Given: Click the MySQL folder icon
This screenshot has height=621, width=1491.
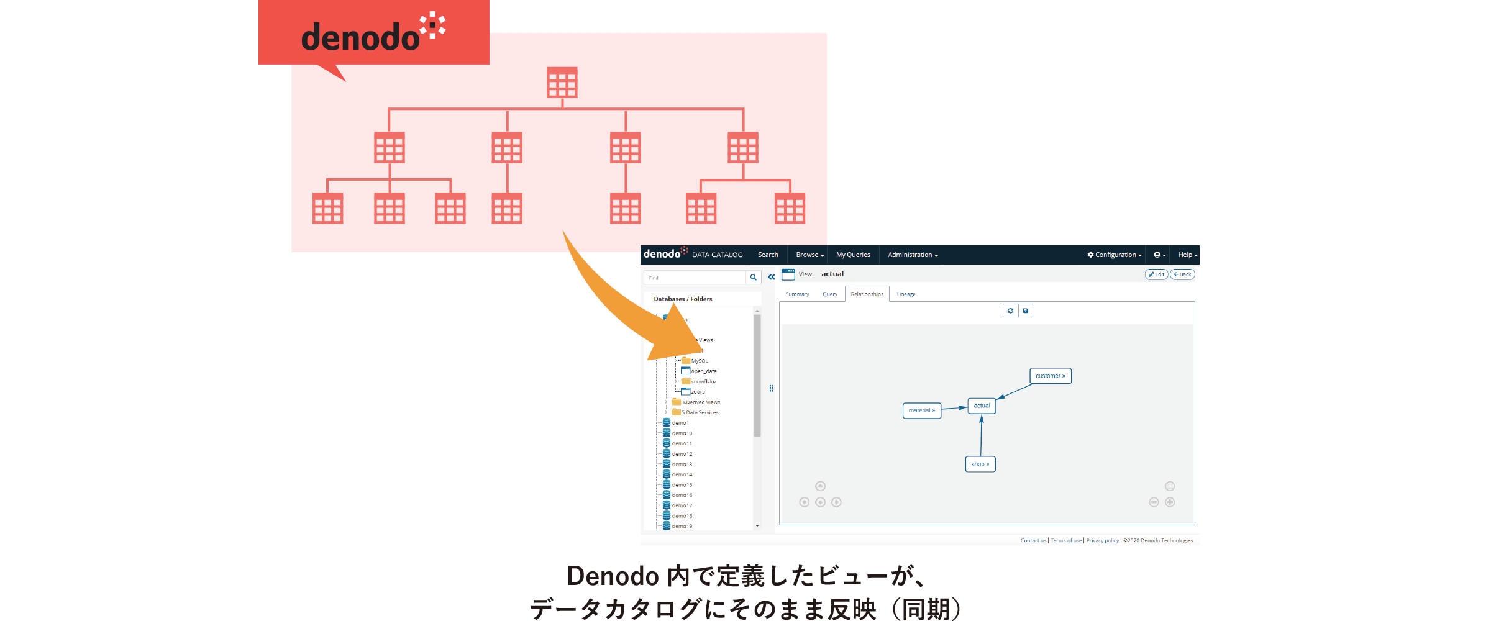Looking at the screenshot, I should (686, 360).
